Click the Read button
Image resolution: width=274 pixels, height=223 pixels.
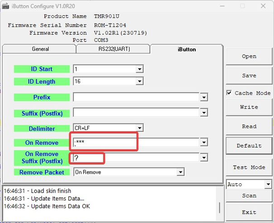(249, 126)
